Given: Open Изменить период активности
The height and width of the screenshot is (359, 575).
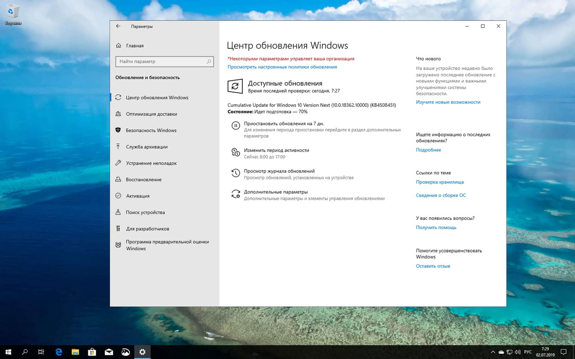Looking at the screenshot, I should [x=276, y=150].
